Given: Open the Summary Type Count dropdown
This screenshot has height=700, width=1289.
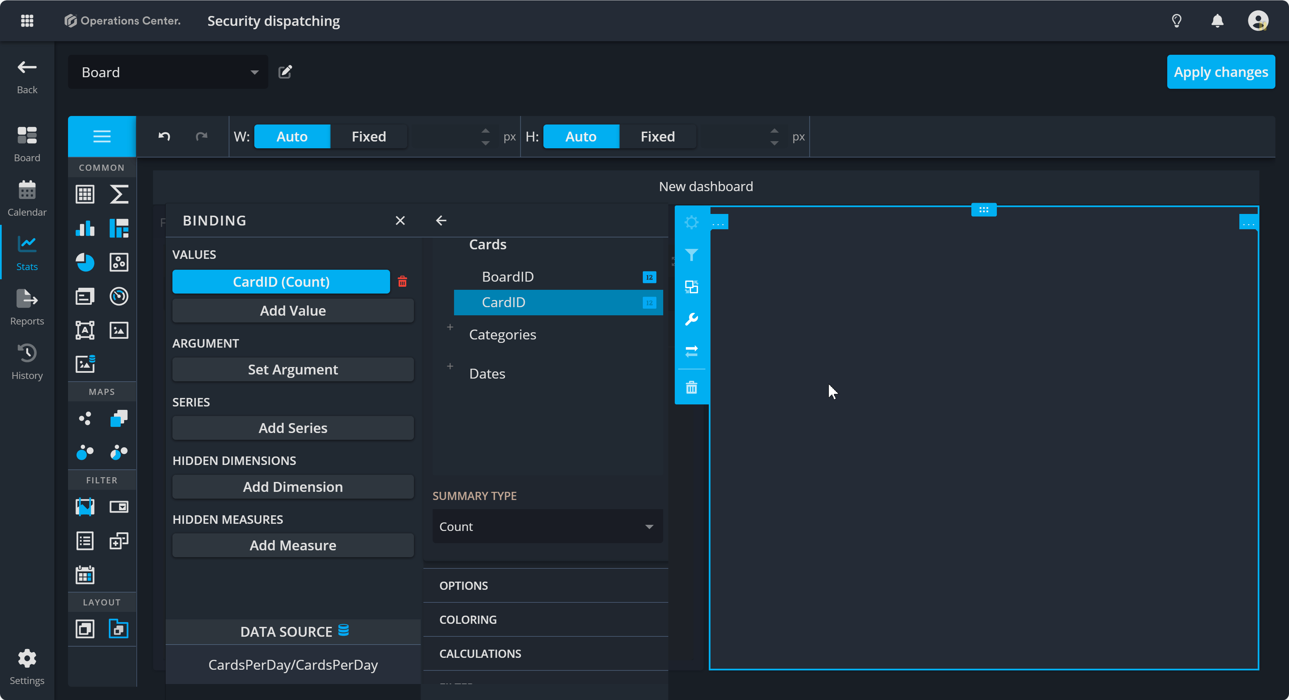Looking at the screenshot, I should 548,527.
